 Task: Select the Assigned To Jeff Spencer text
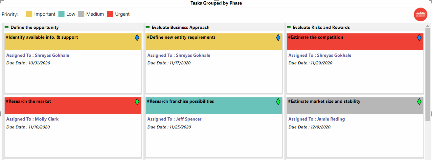[174, 119]
